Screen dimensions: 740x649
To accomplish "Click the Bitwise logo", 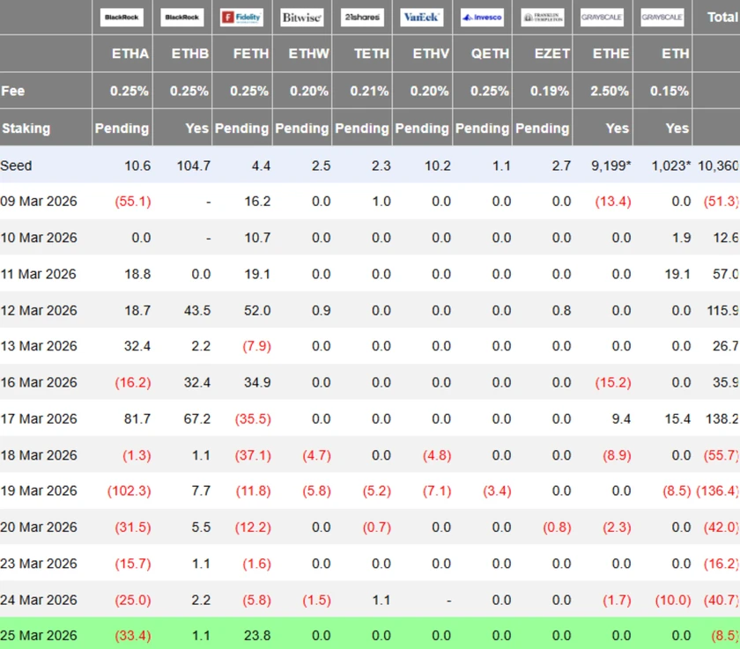I will coord(301,18).
